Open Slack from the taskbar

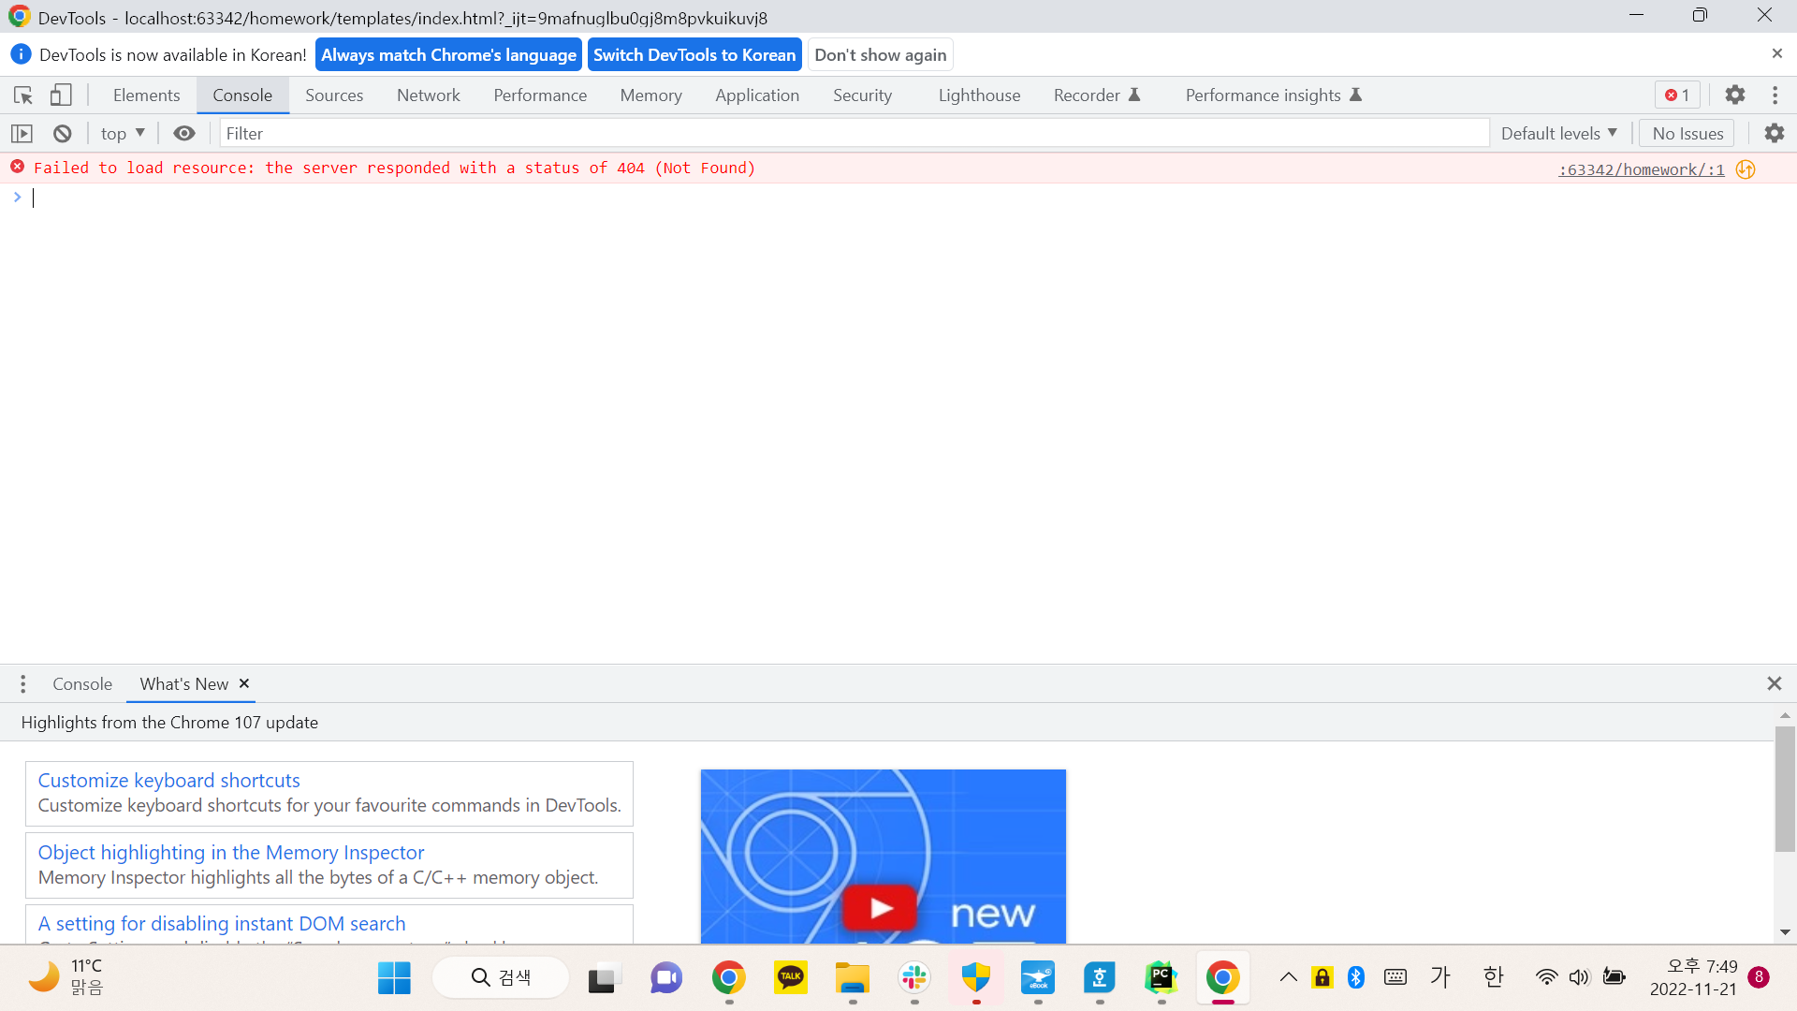point(914,978)
